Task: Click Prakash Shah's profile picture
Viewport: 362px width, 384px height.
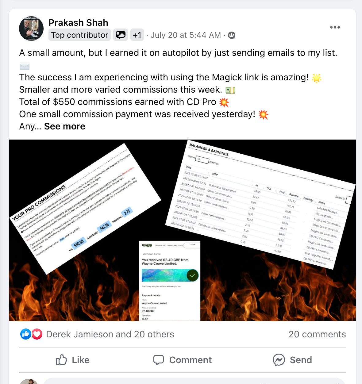Action: (31, 29)
